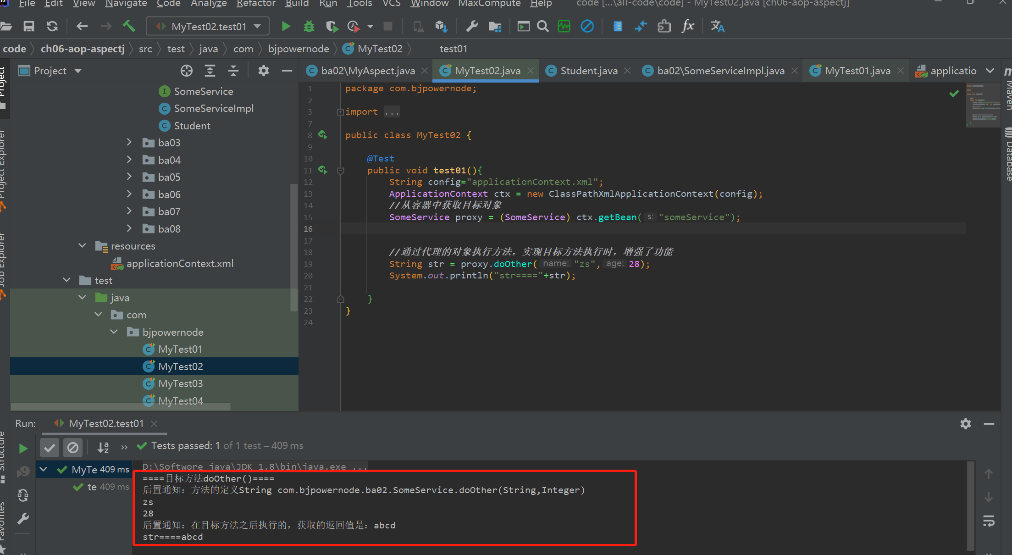Toggle the show ignored tests button

coord(72,447)
